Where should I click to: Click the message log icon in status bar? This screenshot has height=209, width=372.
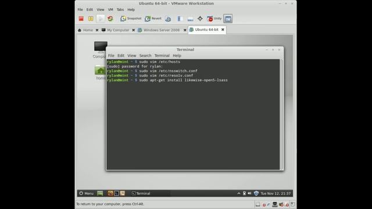(293, 204)
